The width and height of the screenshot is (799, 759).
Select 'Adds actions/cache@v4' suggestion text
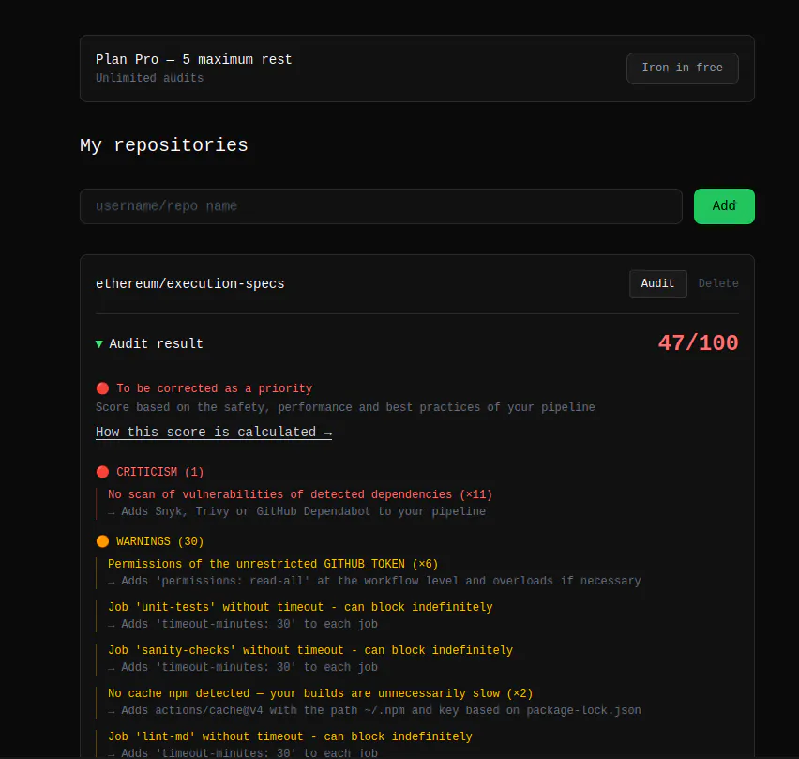click(x=374, y=710)
